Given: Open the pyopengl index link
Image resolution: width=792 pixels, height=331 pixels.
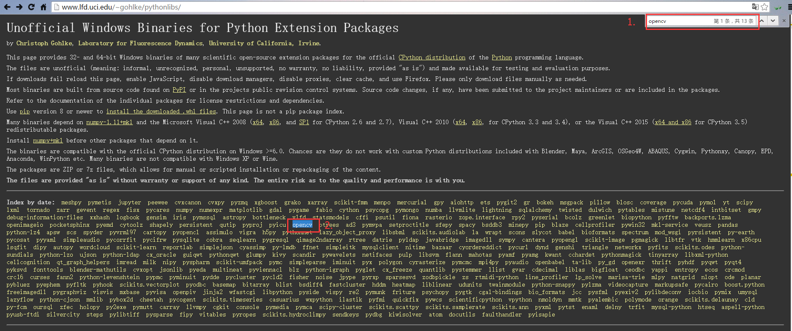Looking at the screenshot, I should tap(565, 240).
